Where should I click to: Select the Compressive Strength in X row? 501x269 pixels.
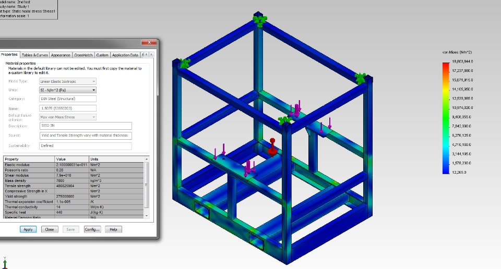tap(74, 191)
